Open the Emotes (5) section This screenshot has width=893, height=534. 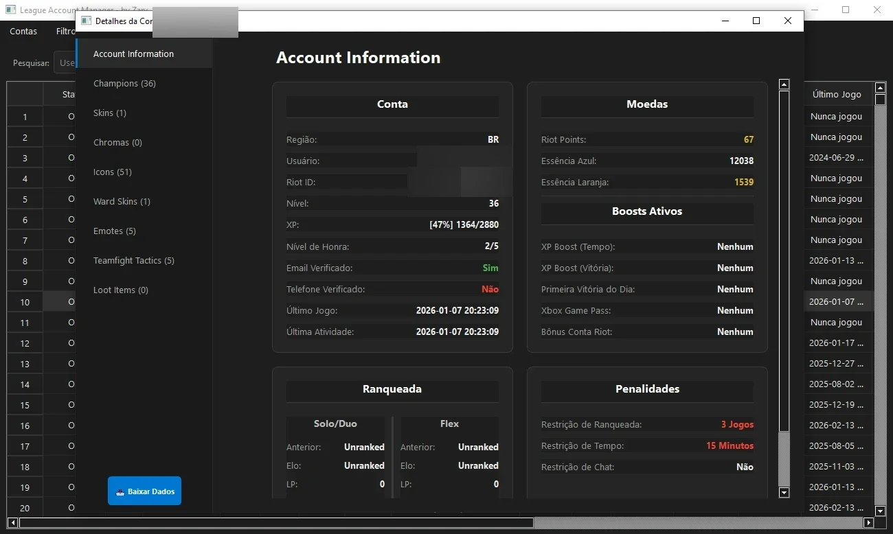144,231
